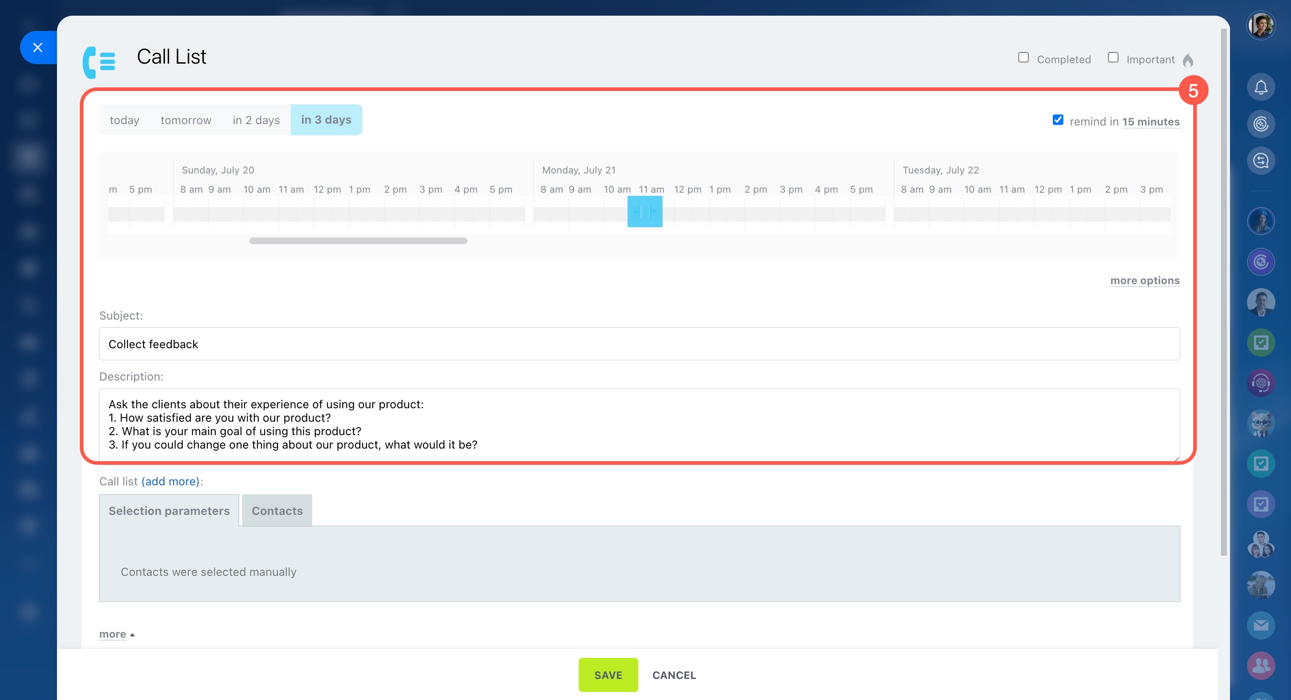The image size is (1291, 700).
Task: Select the tomorrow date tab
Action: point(185,120)
